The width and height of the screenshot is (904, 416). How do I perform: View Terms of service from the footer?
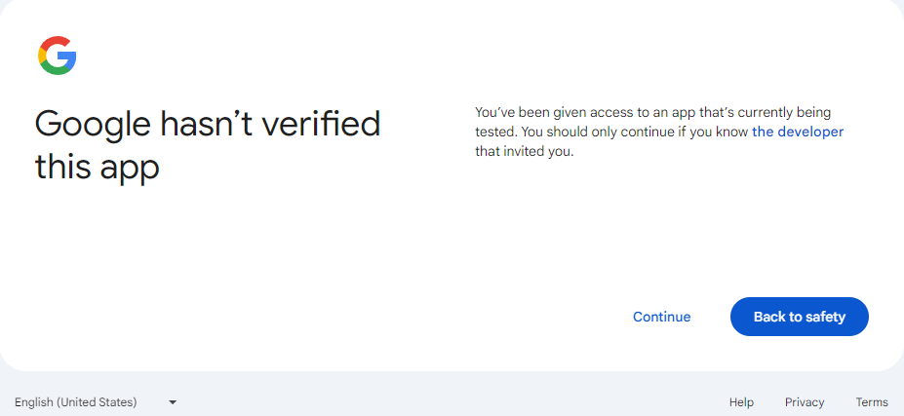pos(872,402)
